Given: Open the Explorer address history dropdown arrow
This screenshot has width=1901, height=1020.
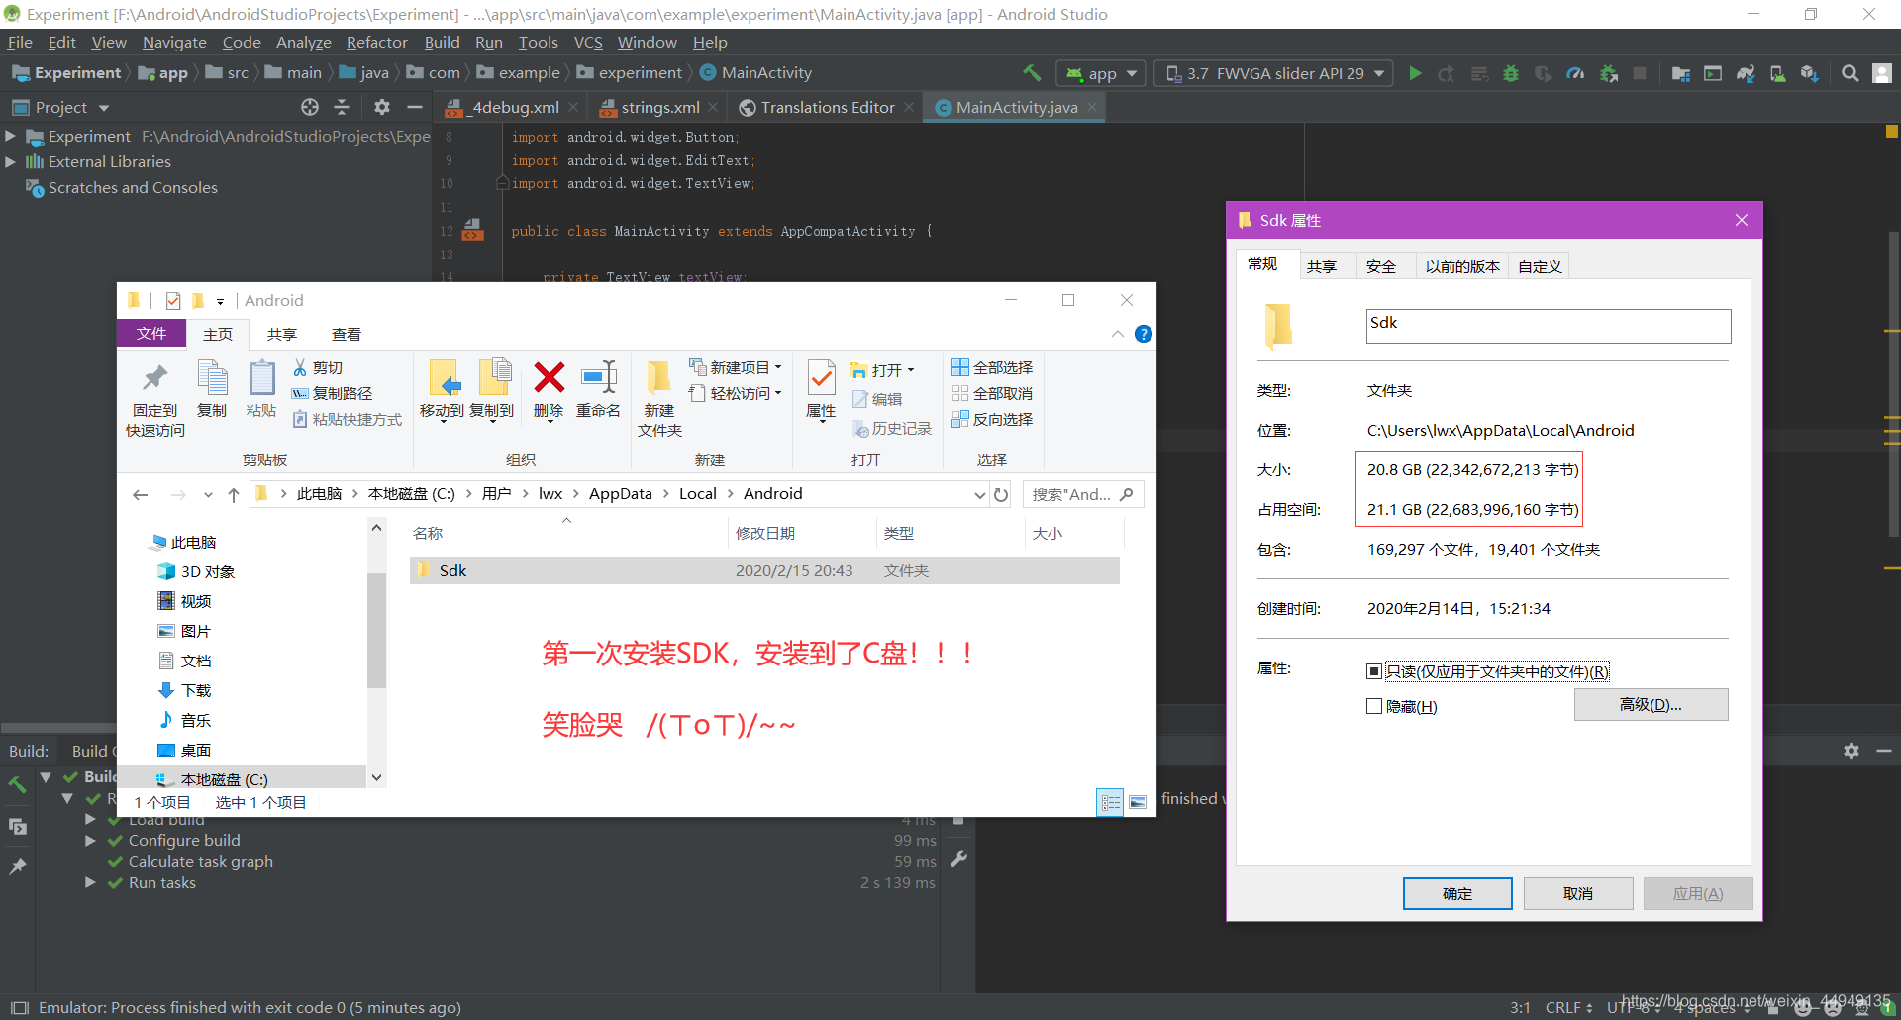Looking at the screenshot, I should (x=979, y=494).
